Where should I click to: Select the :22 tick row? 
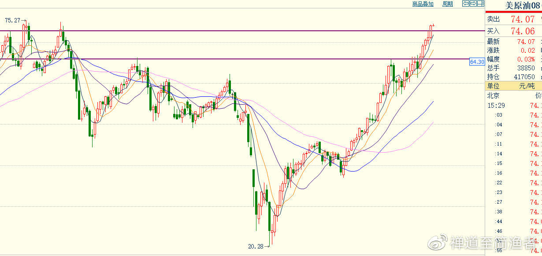[x=514, y=183]
